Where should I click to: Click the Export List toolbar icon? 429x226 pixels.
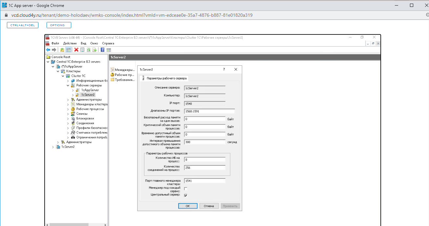click(x=94, y=50)
